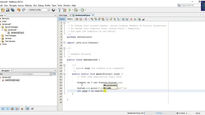205x115 pixels.
Task: Click the Uncomment icon in editor toolbar
Action: click(x=143, y=19)
